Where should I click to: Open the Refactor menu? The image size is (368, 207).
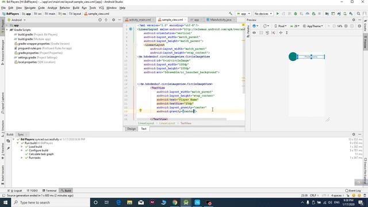tap(65, 7)
